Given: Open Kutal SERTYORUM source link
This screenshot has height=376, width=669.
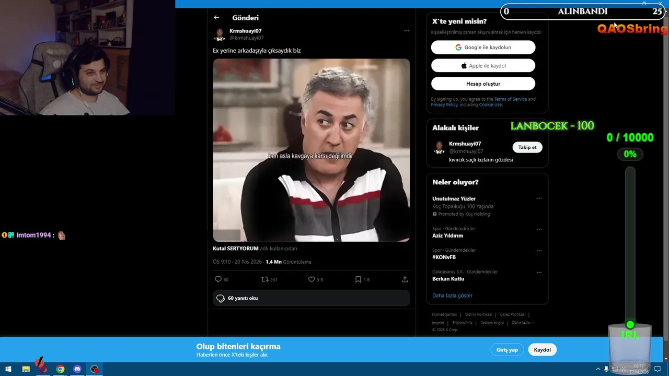Looking at the screenshot, I should tap(236, 249).
